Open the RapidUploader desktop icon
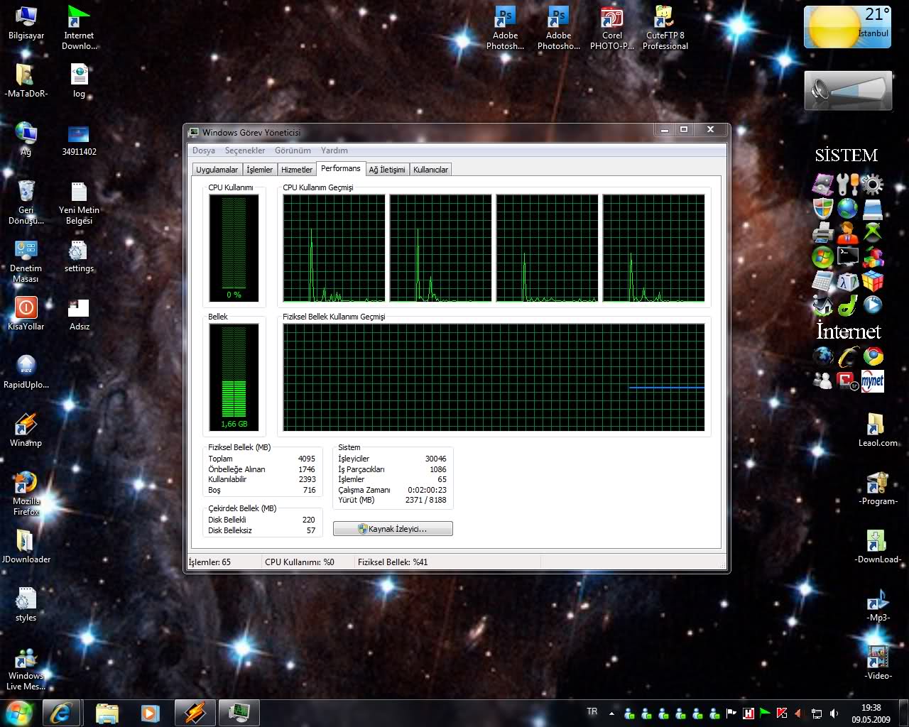The width and height of the screenshot is (909, 727). click(26, 371)
